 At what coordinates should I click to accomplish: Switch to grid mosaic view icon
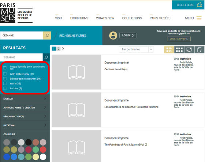tap(179, 50)
